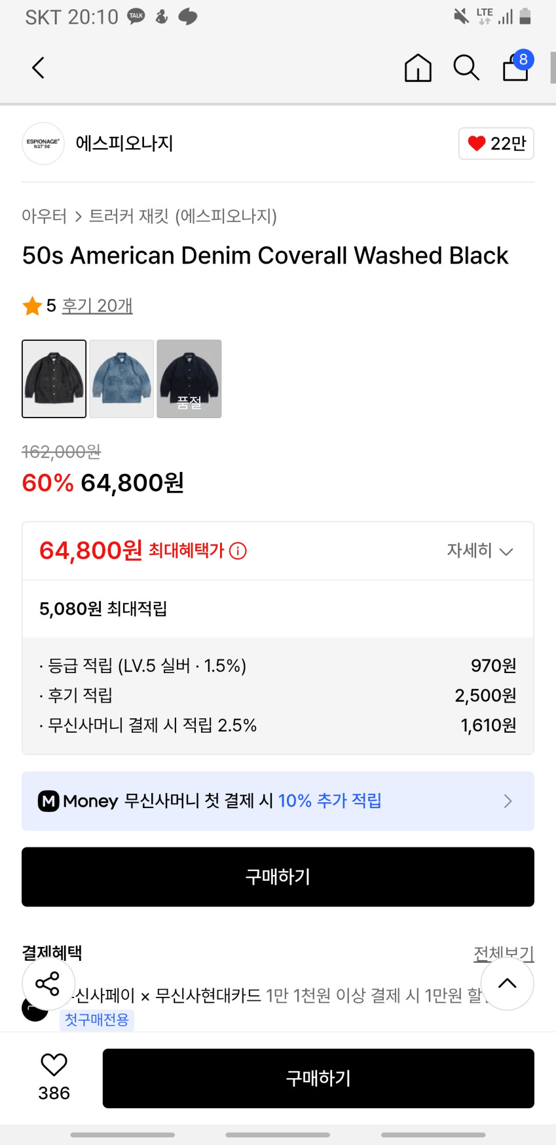The image size is (556, 1145).
Task: Open the 후기 20개 reviews link
Action: [97, 305]
